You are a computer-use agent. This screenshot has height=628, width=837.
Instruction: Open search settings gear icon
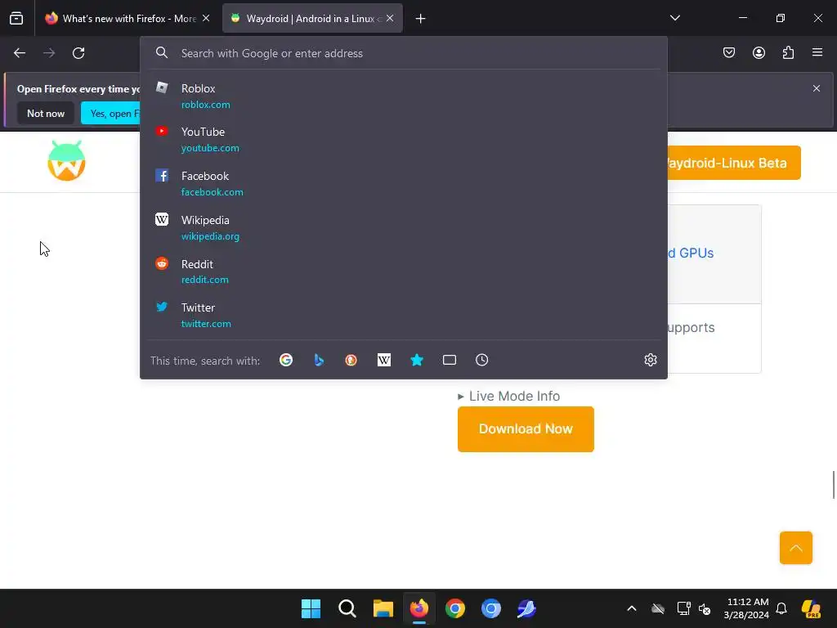tap(650, 360)
